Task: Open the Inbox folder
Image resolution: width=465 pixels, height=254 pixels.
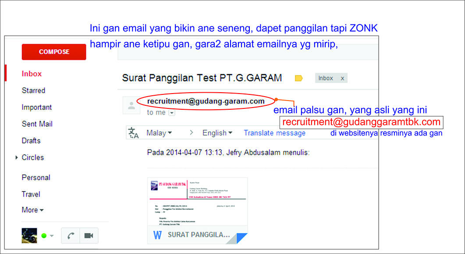Action: point(32,73)
